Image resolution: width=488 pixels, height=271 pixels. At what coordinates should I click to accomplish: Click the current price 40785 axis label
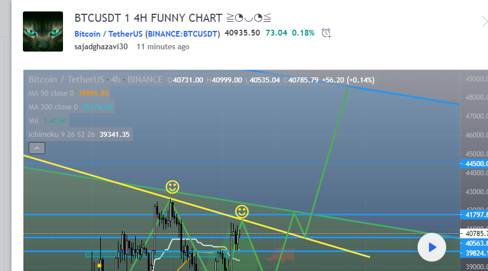pos(474,234)
